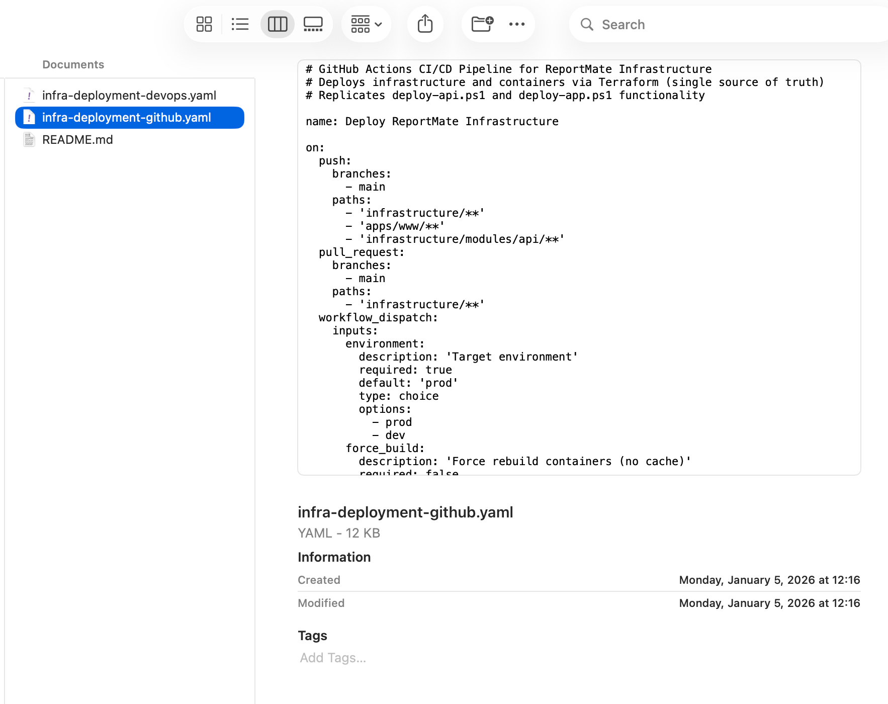Viewport: 888px width, 704px height.
Task: Click the YAML preview text pane
Action: (579, 267)
